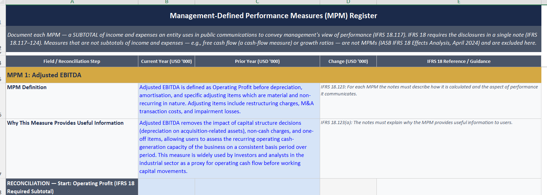Select the 'IFRS 18 Reference / Guidance' header
The height and width of the screenshot is (195, 547).
click(x=459, y=61)
